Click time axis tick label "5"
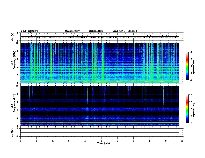The height and width of the screenshot is (158, 205). (101, 141)
